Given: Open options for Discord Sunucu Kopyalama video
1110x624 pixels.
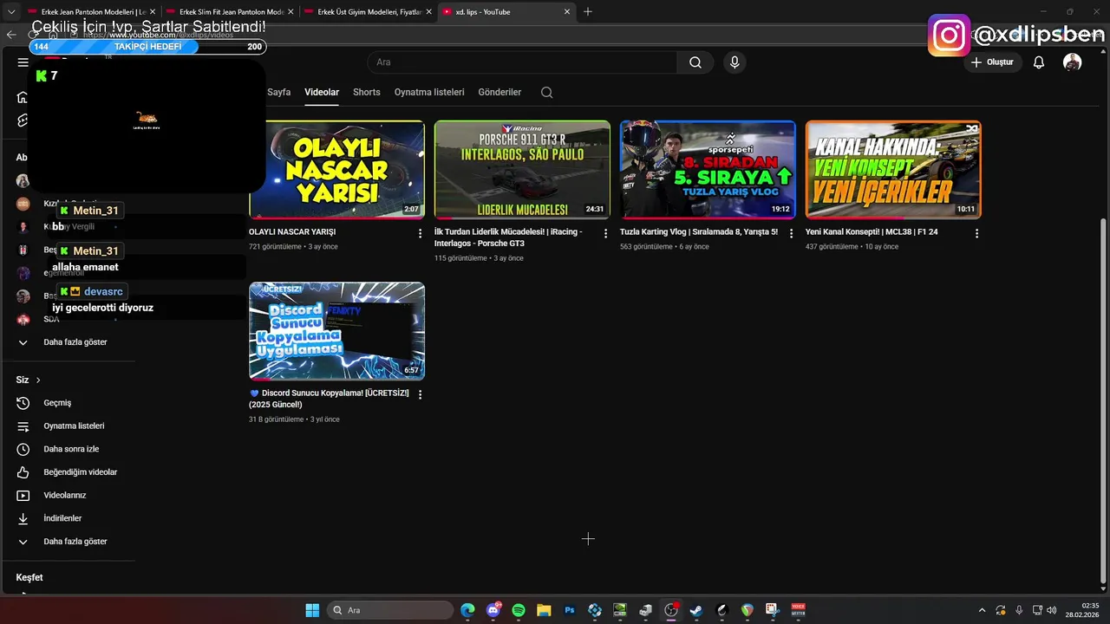Looking at the screenshot, I should pos(421,394).
